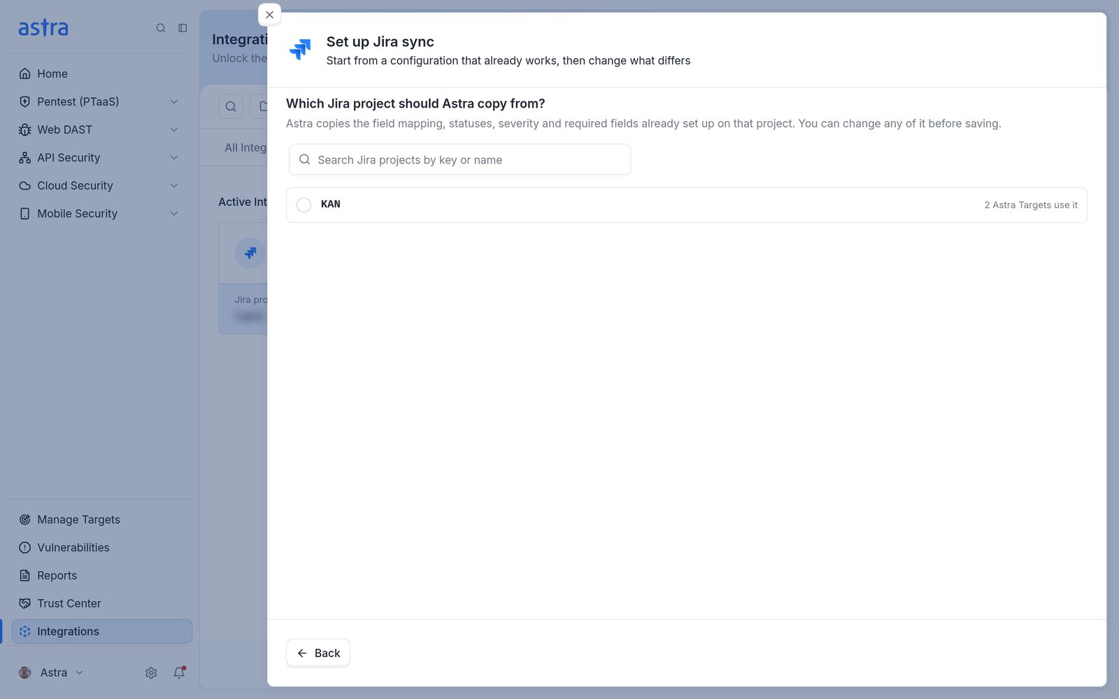Expand the API Security chevron
This screenshot has width=1119, height=699.
174,157
